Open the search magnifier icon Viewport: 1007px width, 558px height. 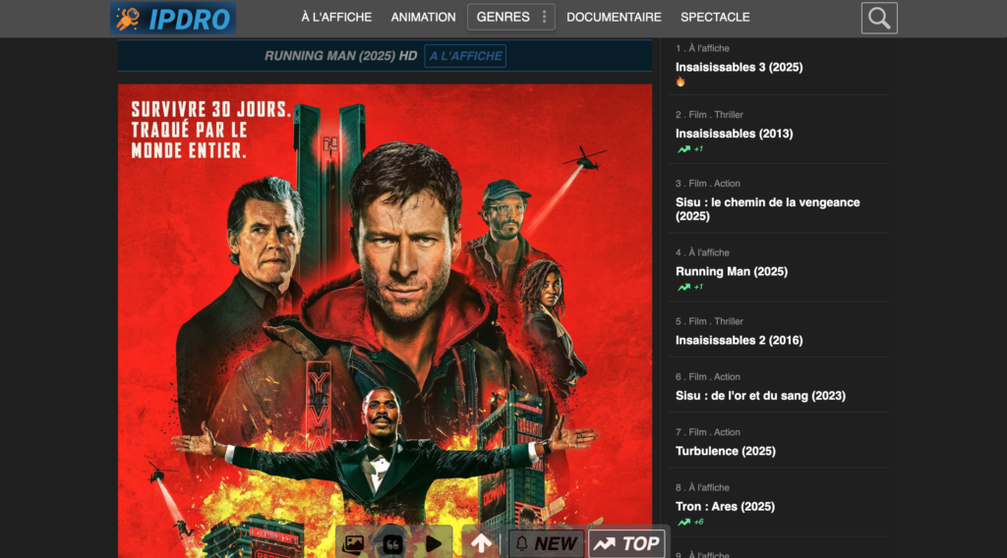click(879, 18)
